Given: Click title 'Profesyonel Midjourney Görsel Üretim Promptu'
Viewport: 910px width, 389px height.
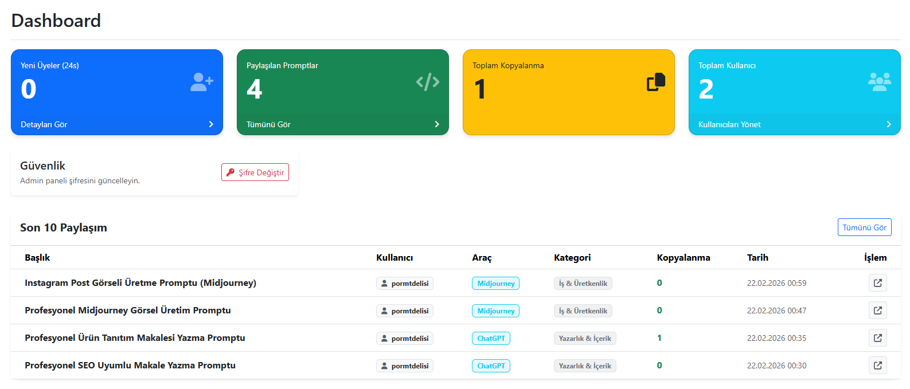Looking at the screenshot, I should pyautogui.click(x=128, y=311).
